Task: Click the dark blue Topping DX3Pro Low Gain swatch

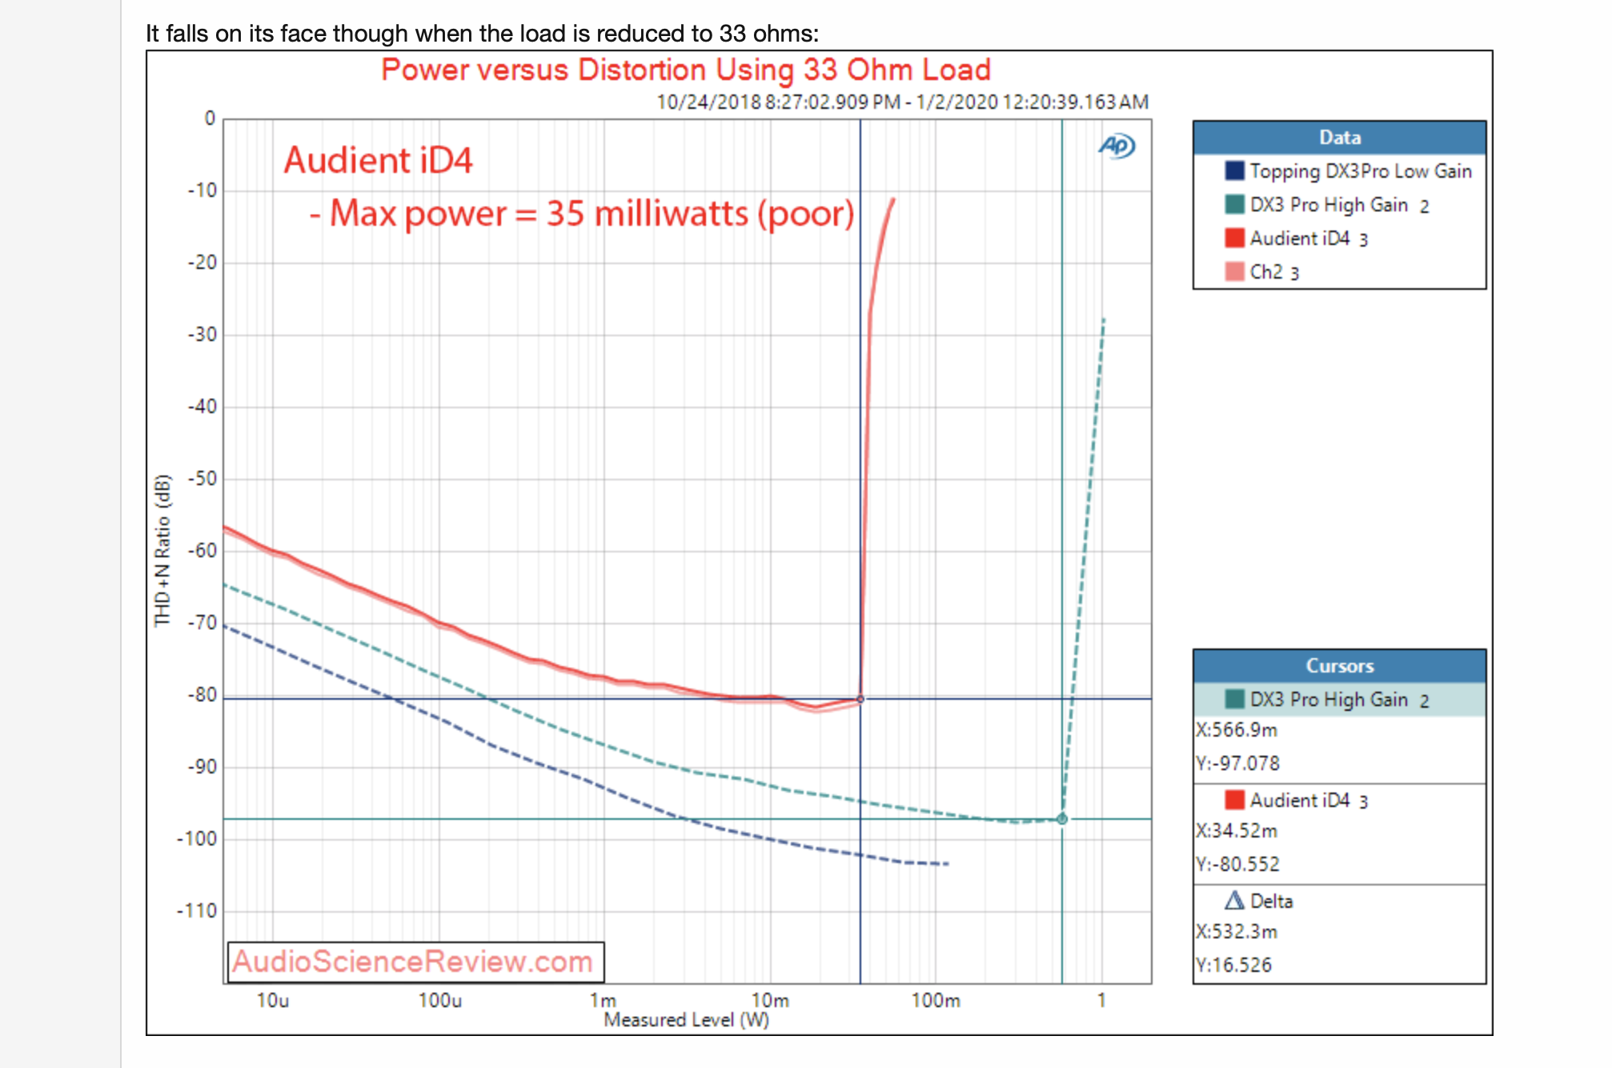Action: coord(1234,171)
